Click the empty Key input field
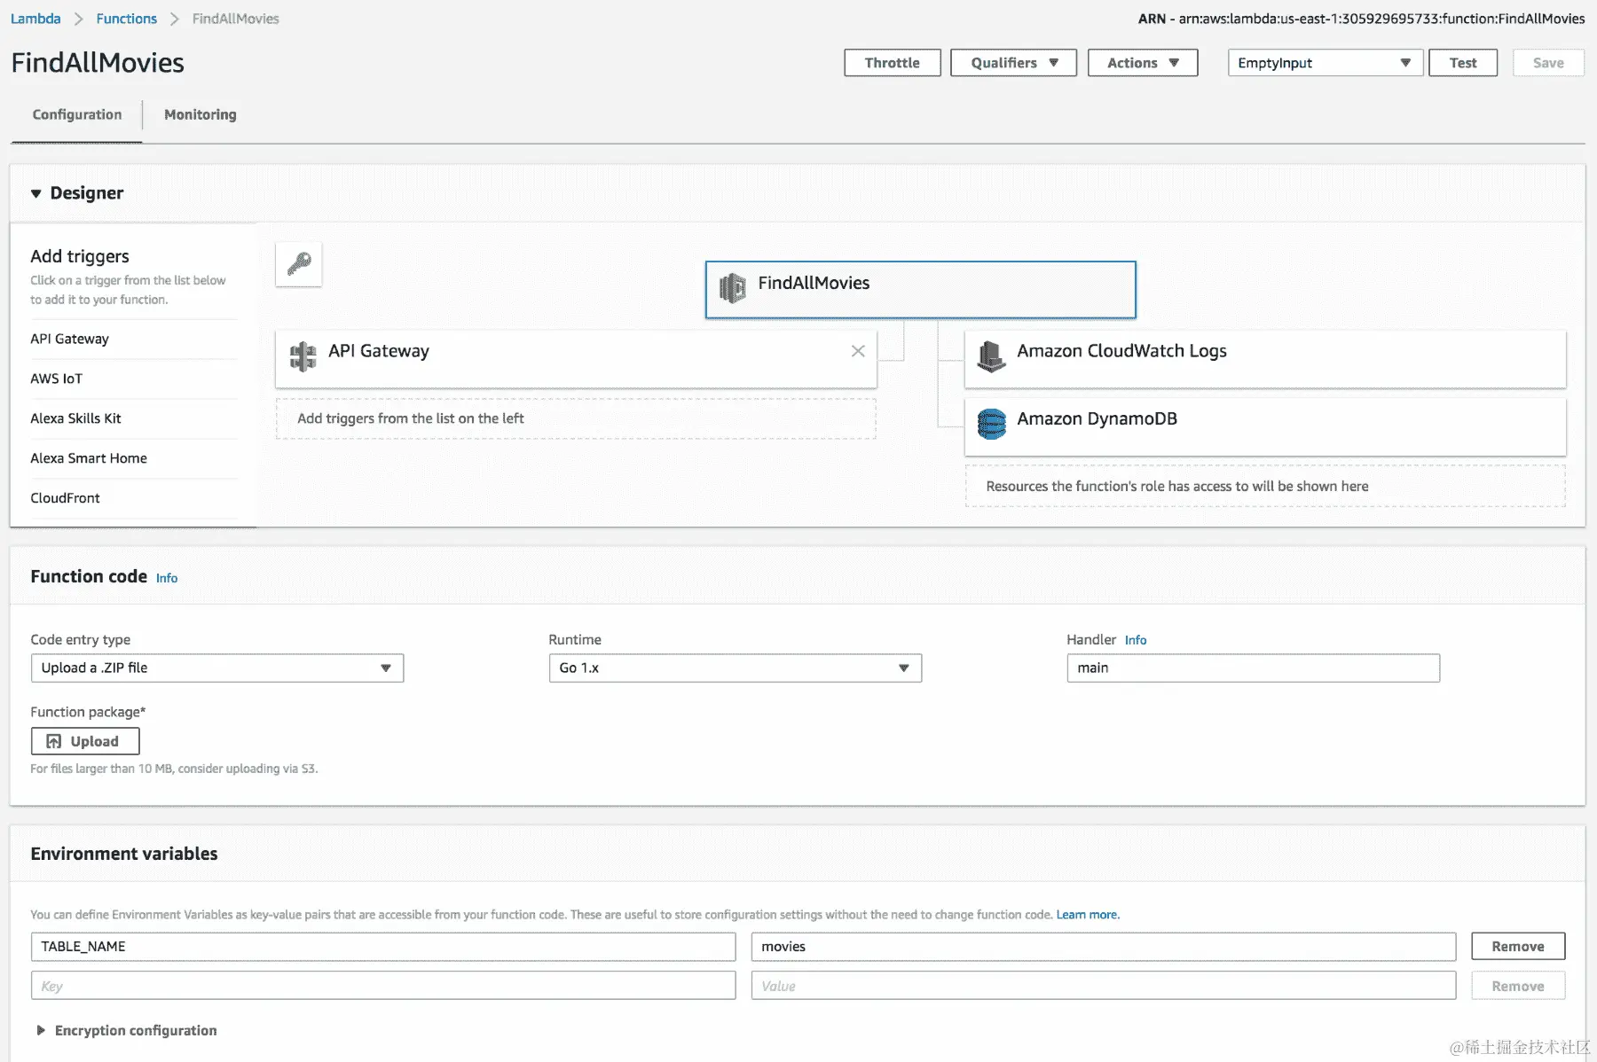 (x=383, y=986)
